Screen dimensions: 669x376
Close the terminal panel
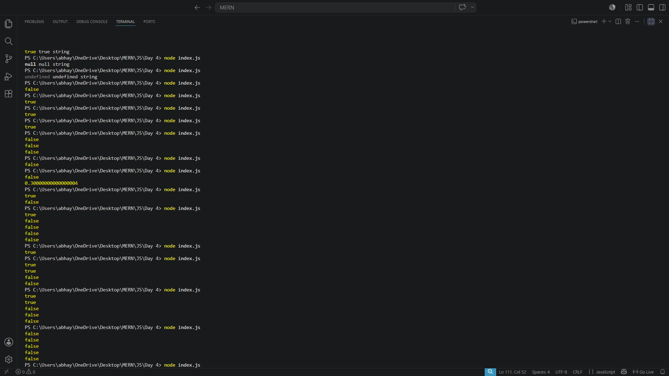click(661, 22)
